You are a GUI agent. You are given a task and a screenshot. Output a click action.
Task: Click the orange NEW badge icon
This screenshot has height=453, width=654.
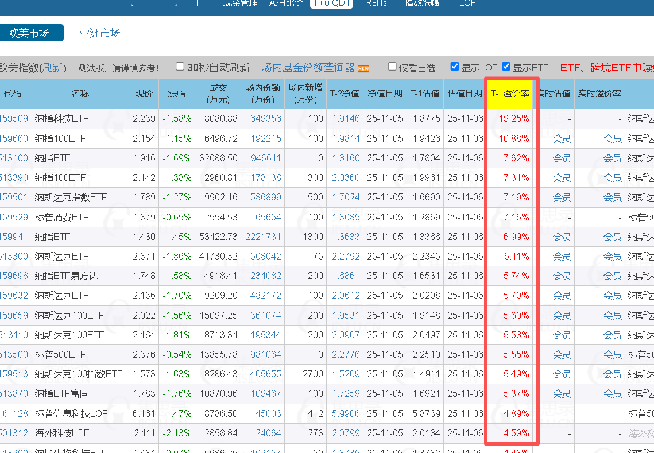coord(363,68)
